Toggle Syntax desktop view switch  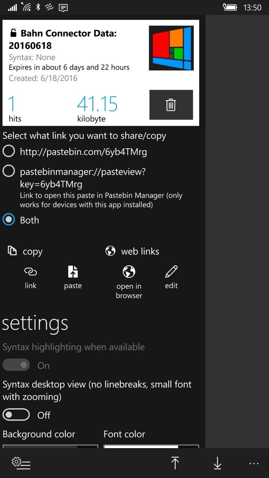(16, 415)
